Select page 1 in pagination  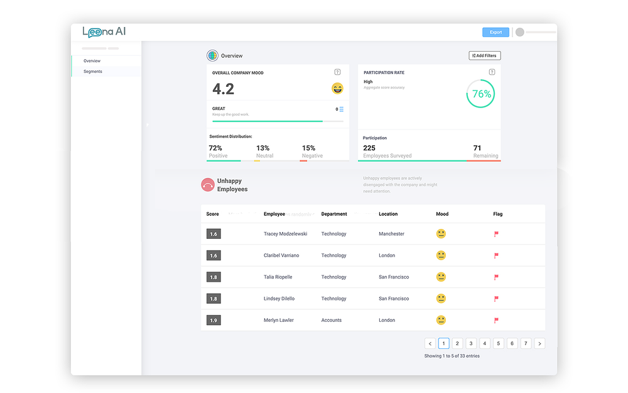444,344
